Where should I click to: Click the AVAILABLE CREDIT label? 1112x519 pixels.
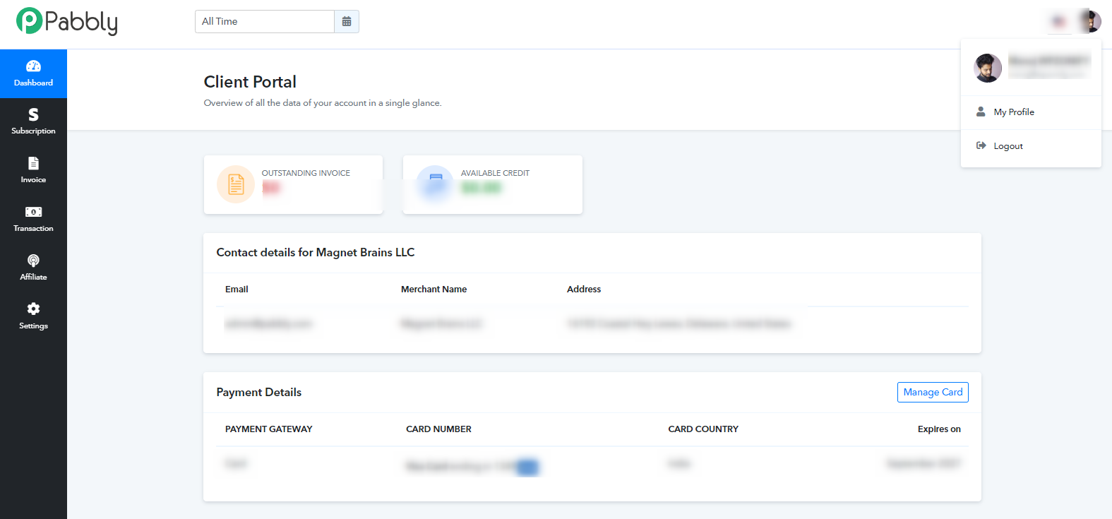[x=495, y=173]
